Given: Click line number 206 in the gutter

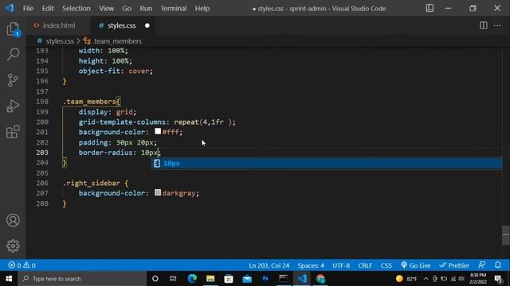Looking at the screenshot, I should click(x=42, y=183).
